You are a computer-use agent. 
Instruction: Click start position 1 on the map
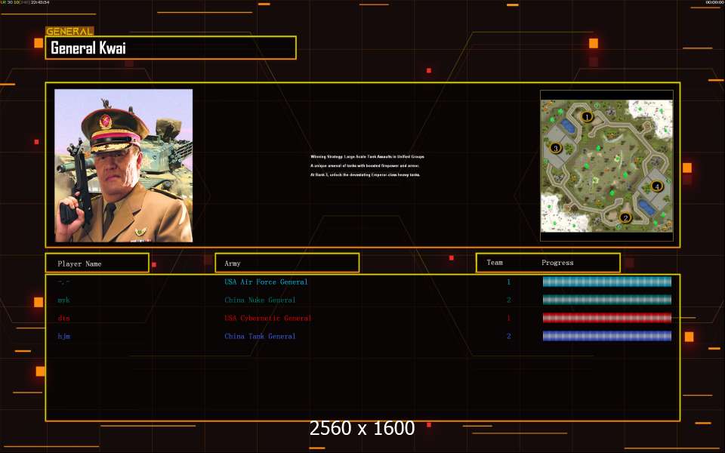point(587,116)
